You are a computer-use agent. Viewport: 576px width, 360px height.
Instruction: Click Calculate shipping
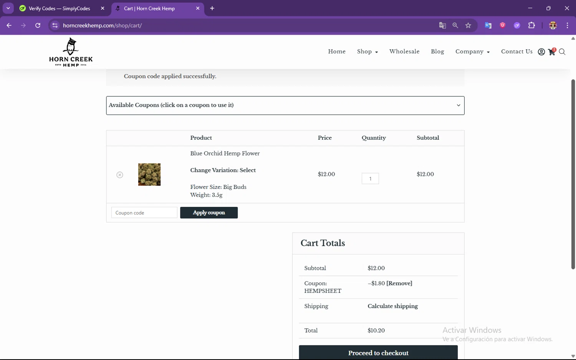click(x=392, y=306)
